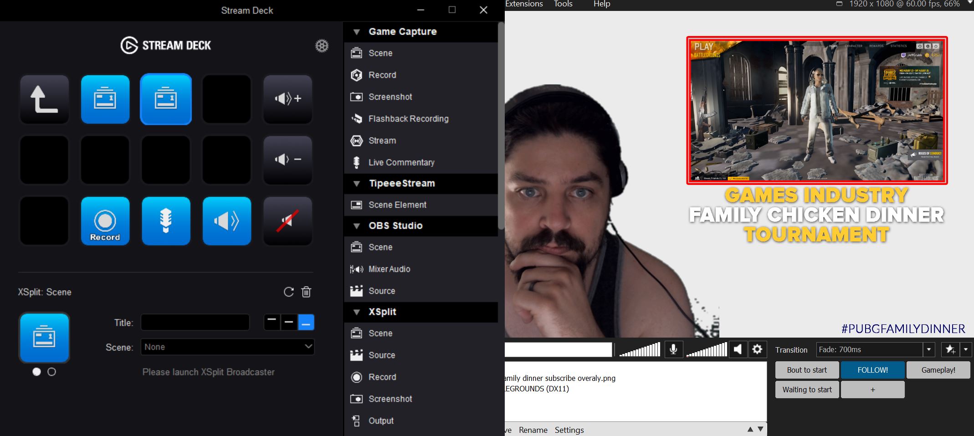
Task: Click the back arrow key on Stream Deck grid
Action: (x=44, y=99)
